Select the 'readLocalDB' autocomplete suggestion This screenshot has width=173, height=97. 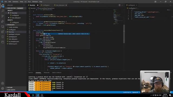click(66, 37)
